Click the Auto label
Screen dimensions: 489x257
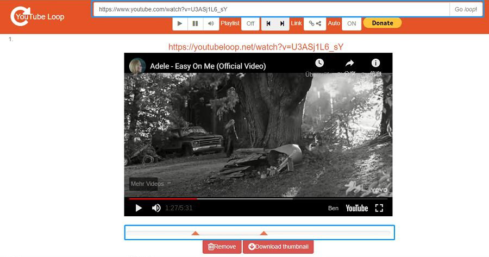click(x=334, y=23)
